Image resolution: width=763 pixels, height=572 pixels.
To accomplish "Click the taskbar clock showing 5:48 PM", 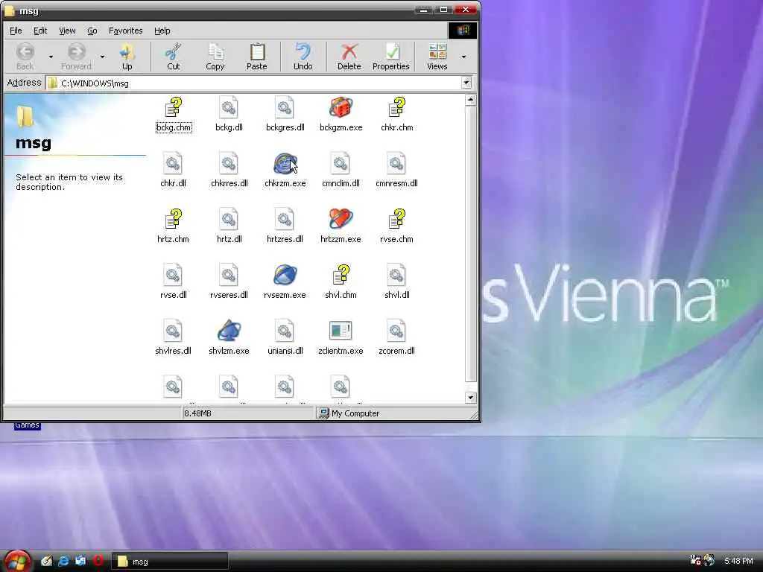I will (738, 561).
